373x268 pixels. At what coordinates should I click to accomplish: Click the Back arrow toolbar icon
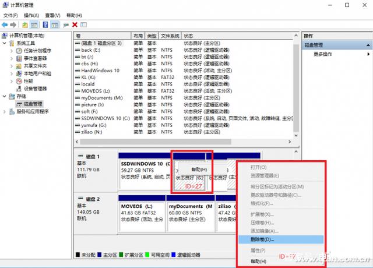coord(5,24)
